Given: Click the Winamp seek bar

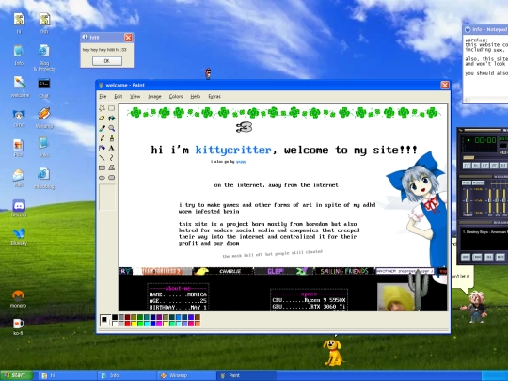Looking at the screenshot, I should pyautogui.click(x=485, y=157).
